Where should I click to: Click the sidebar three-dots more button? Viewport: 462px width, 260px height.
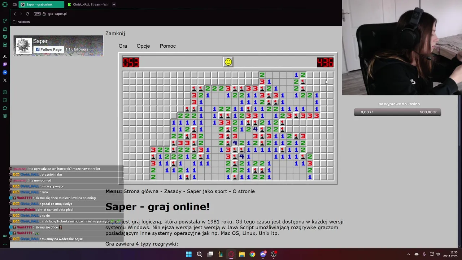(5, 244)
